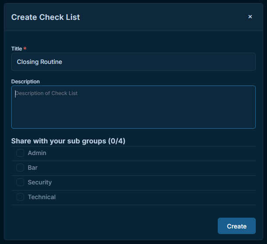
Task: Click the red required asterisk by Title
Action: pyautogui.click(x=25, y=48)
